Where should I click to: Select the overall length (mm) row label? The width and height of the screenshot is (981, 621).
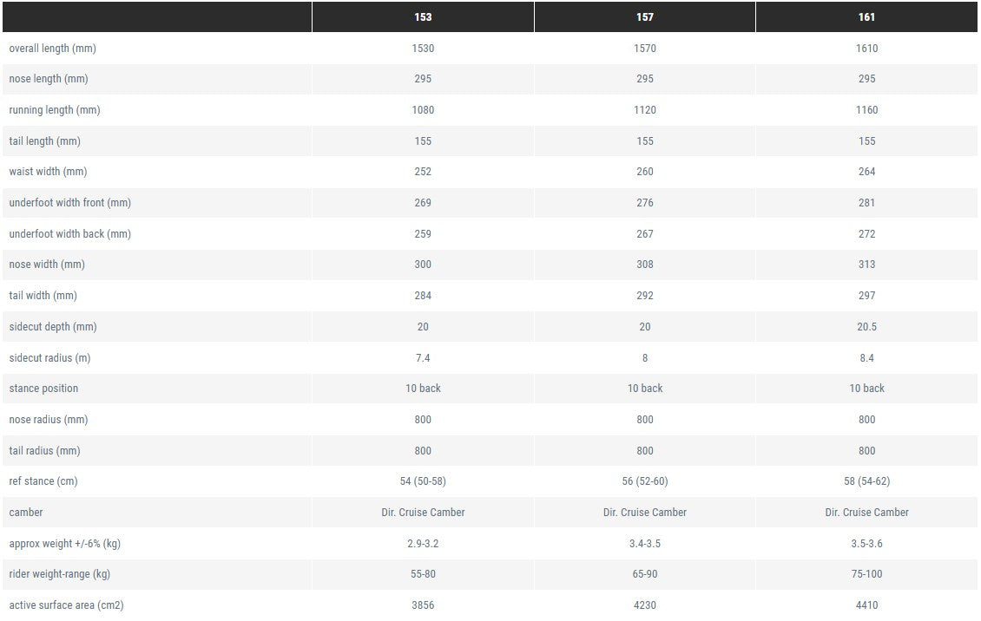point(53,48)
